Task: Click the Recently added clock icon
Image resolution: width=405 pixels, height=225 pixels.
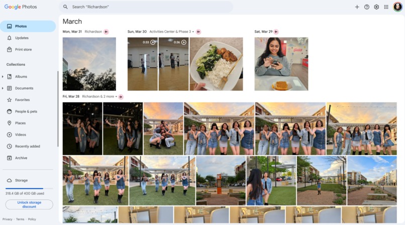Action: [x=10, y=146]
